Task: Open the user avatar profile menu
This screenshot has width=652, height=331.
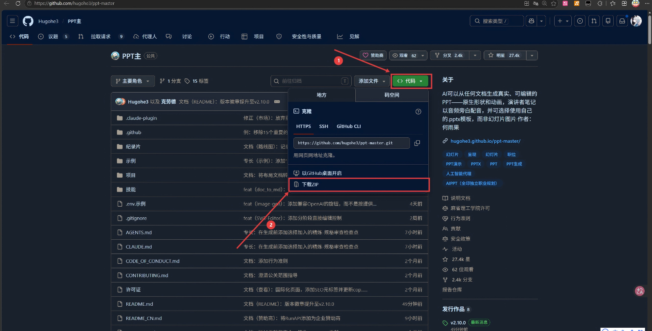Action: tap(636, 21)
